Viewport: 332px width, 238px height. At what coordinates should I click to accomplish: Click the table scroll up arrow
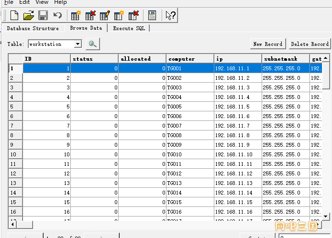[326, 58]
